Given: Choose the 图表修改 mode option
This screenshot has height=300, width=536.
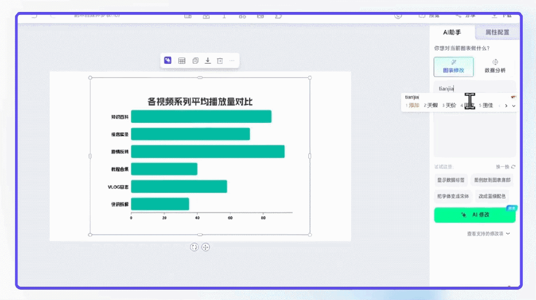Looking at the screenshot, I should click(453, 66).
